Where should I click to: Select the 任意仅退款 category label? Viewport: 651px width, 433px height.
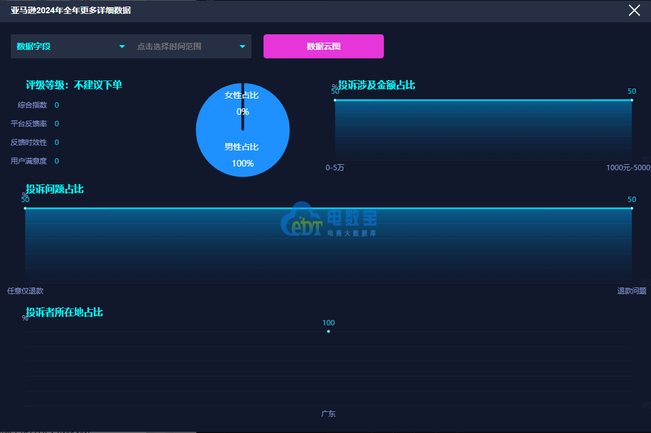25,291
